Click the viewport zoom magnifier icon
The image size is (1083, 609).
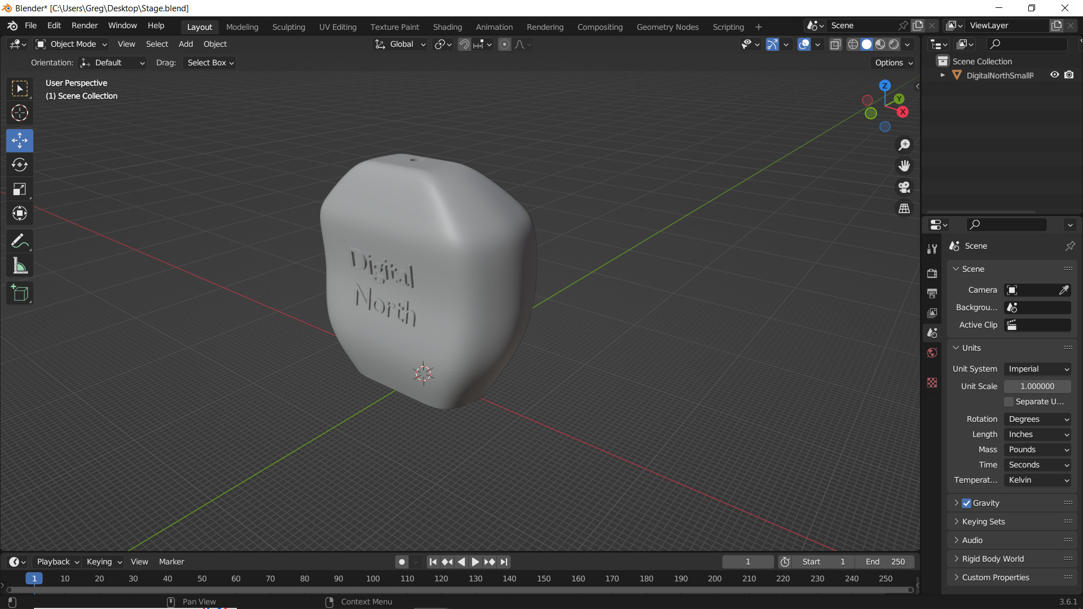tap(904, 145)
